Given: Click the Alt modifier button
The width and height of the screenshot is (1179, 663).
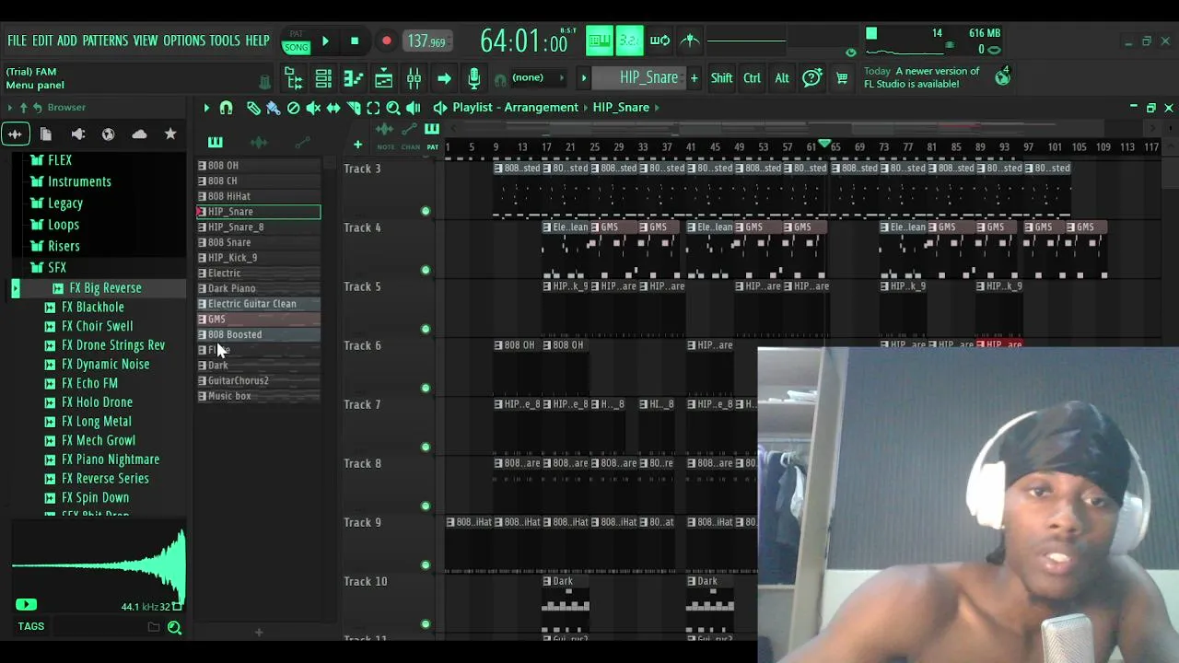Looking at the screenshot, I should [782, 78].
